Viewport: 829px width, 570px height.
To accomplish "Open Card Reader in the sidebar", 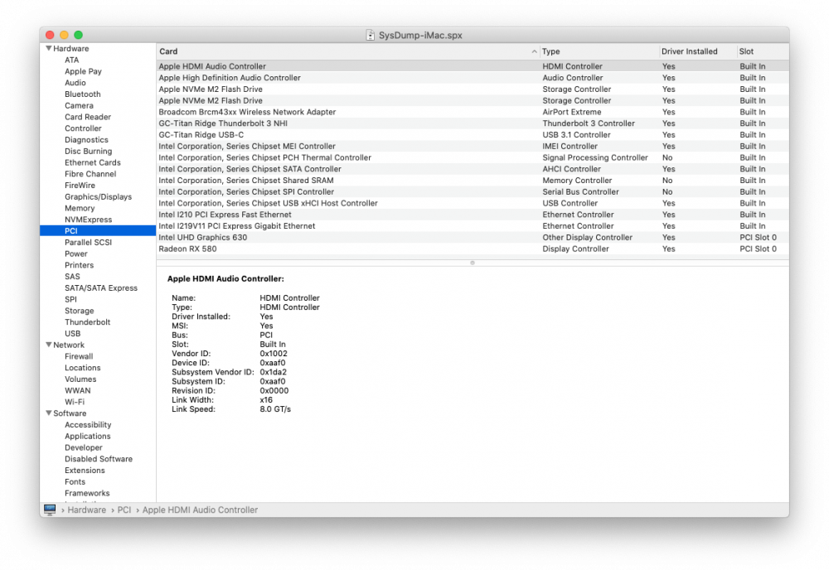I will tap(88, 117).
